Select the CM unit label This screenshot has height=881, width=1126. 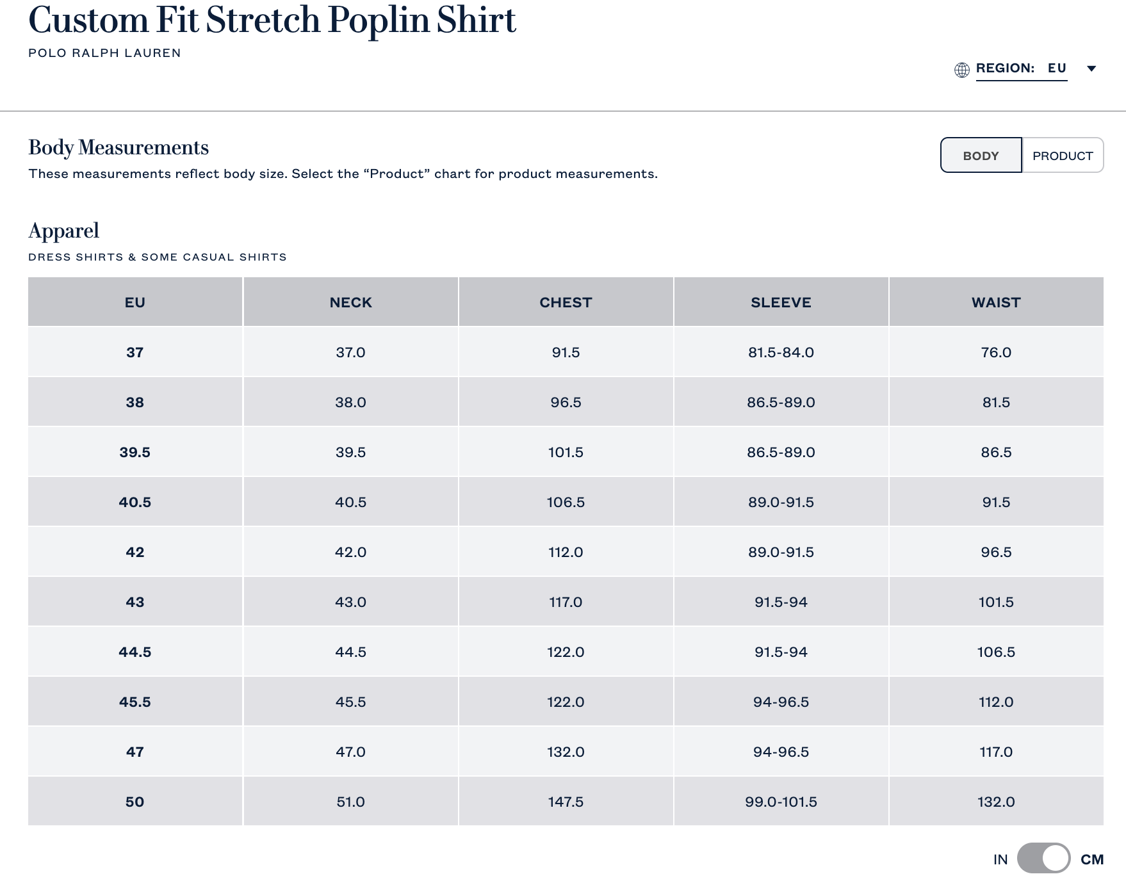(x=1092, y=859)
